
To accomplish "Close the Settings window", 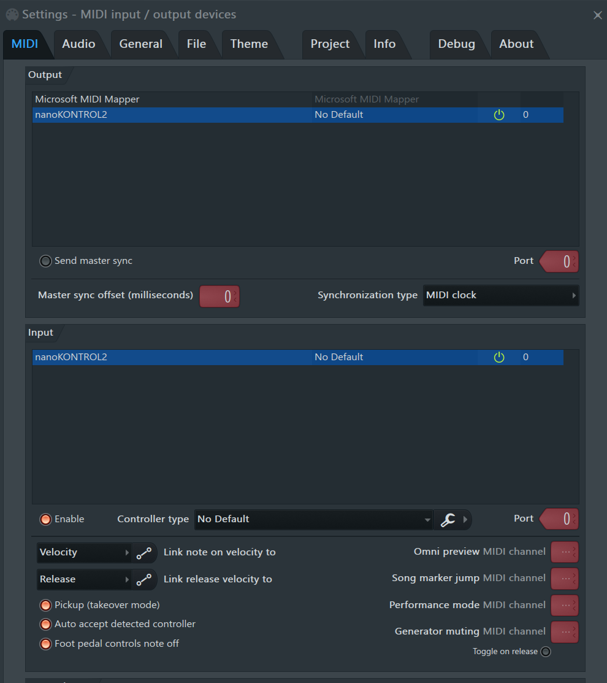I will tap(597, 15).
